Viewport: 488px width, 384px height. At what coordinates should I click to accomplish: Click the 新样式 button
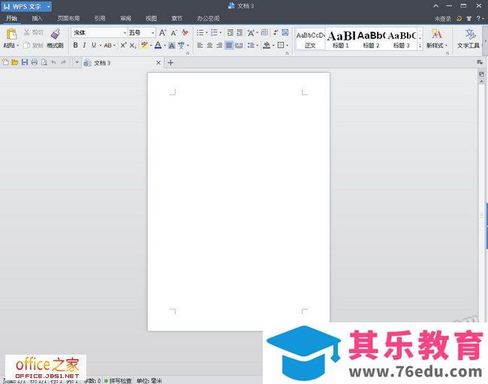[437, 38]
